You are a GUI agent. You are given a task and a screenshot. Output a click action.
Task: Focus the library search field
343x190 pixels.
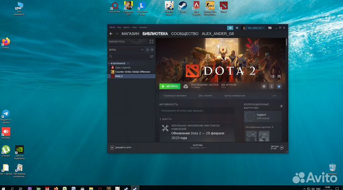tap(129, 57)
